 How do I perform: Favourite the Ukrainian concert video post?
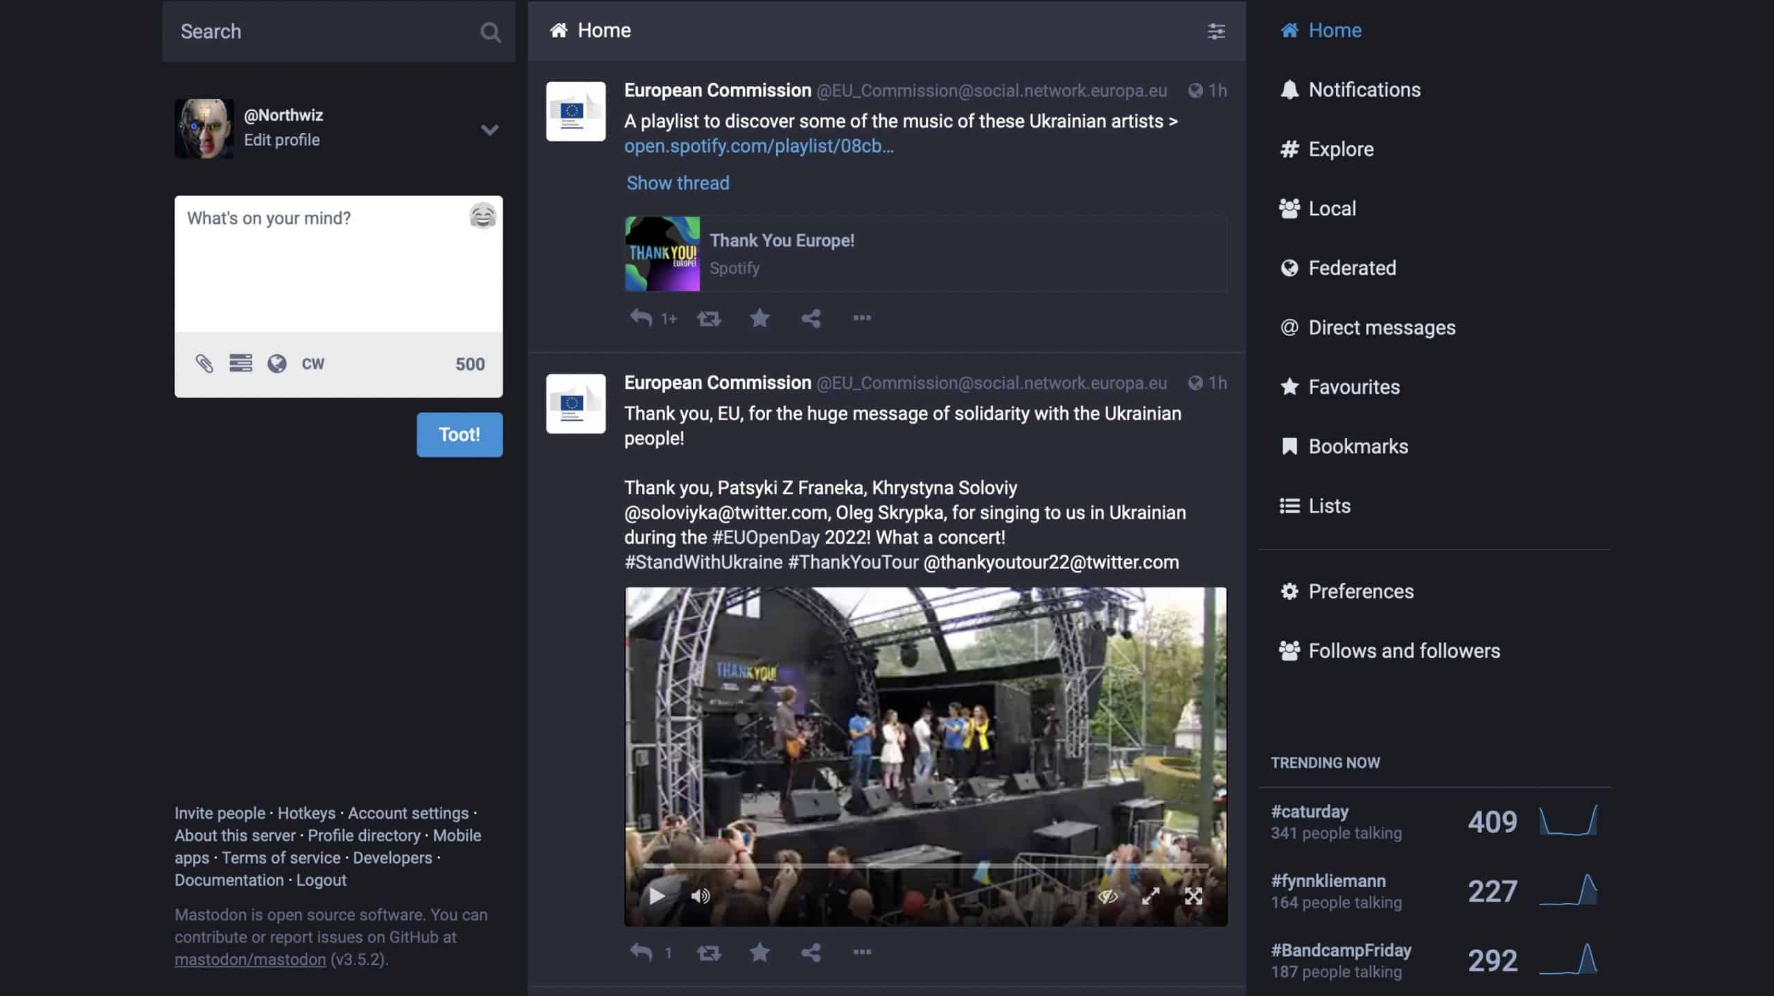click(759, 952)
